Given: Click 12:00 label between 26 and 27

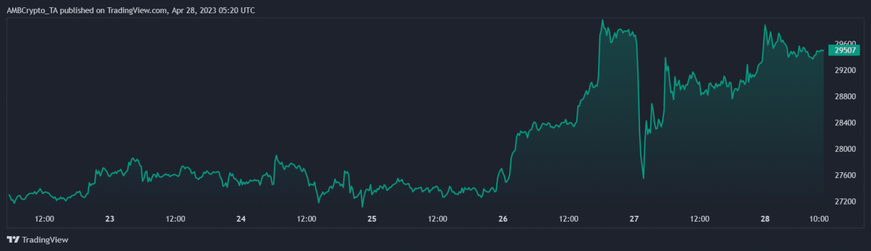Looking at the screenshot, I should click(x=569, y=219).
